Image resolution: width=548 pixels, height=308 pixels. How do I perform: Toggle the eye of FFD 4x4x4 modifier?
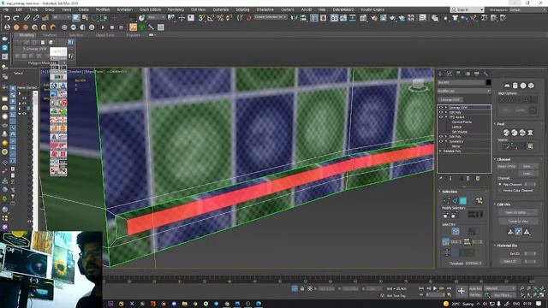click(x=441, y=117)
